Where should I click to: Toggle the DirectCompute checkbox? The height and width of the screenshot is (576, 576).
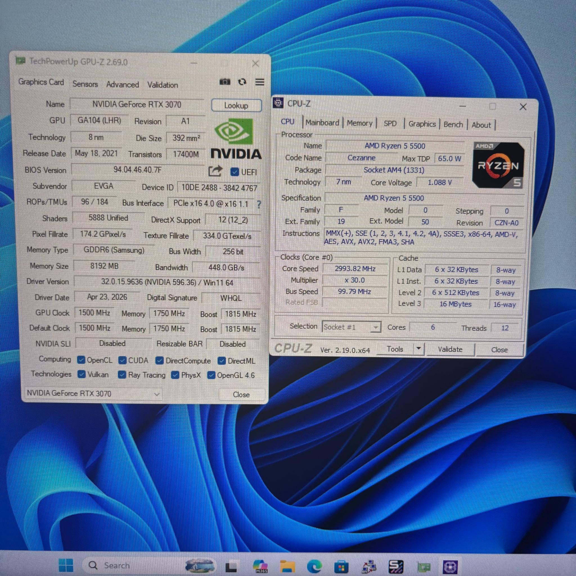click(x=159, y=361)
